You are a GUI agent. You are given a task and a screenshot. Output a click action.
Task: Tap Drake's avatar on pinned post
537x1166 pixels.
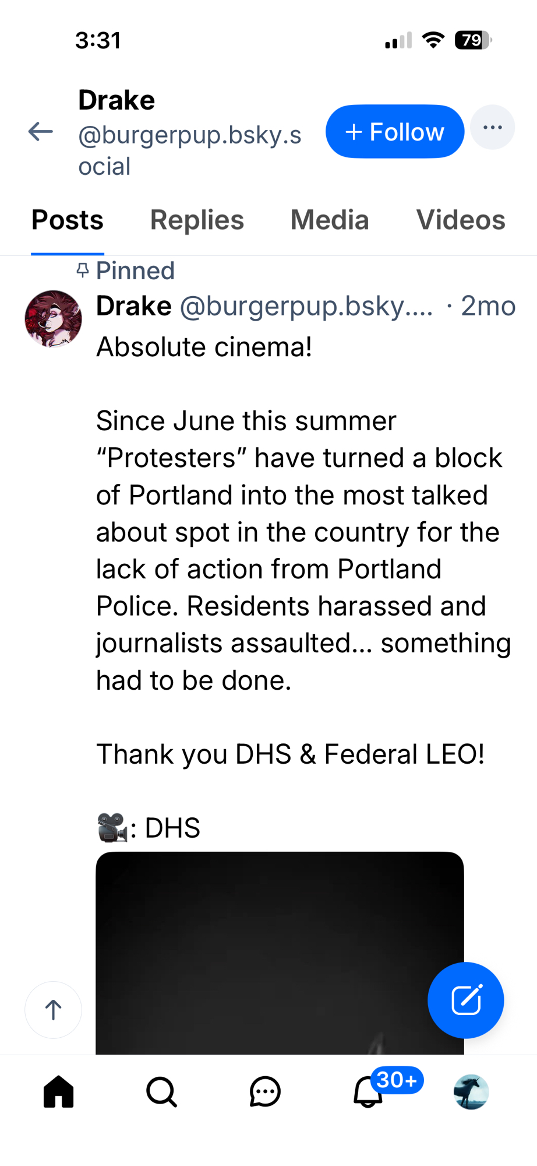(x=53, y=319)
